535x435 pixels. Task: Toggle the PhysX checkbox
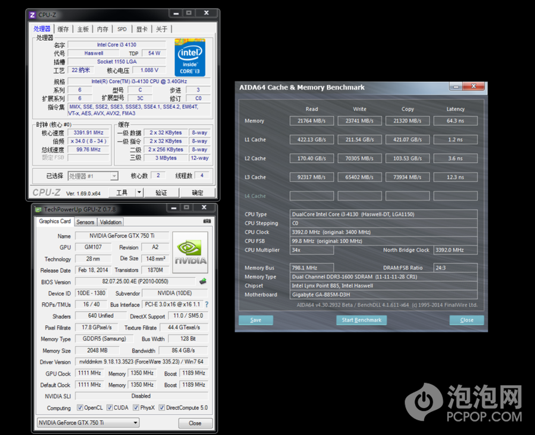pyautogui.click(x=136, y=407)
